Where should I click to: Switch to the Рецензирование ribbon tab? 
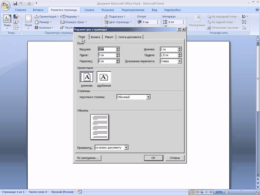[133, 10]
